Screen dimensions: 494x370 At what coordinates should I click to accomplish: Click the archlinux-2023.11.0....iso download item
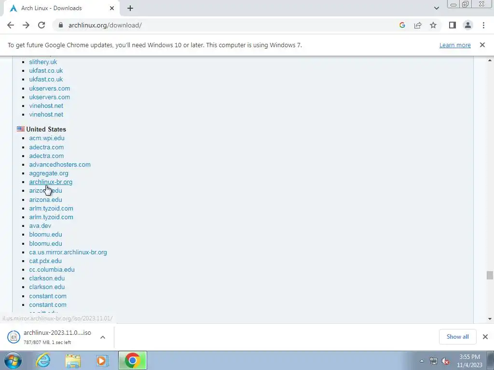(x=57, y=337)
